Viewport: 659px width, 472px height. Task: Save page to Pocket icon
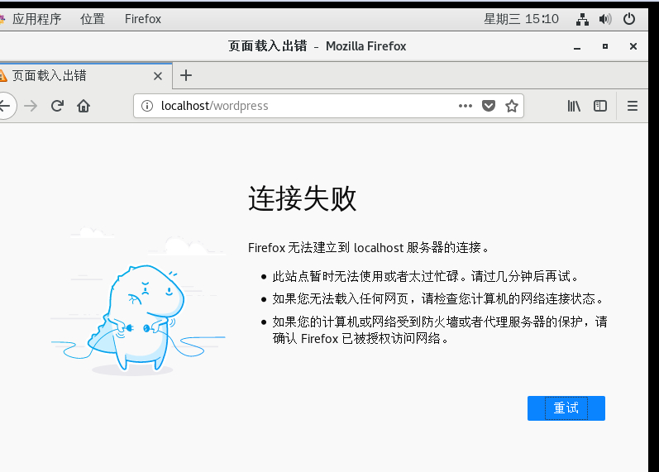(489, 106)
